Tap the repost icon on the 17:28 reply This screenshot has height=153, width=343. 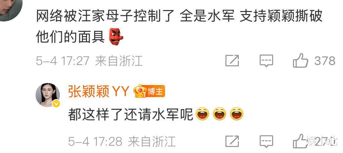click(x=232, y=141)
